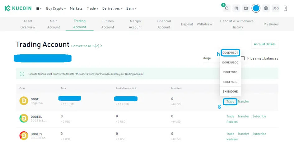
Task: Select DOGE/USDC trading pair
Action: tap(230, 62)
